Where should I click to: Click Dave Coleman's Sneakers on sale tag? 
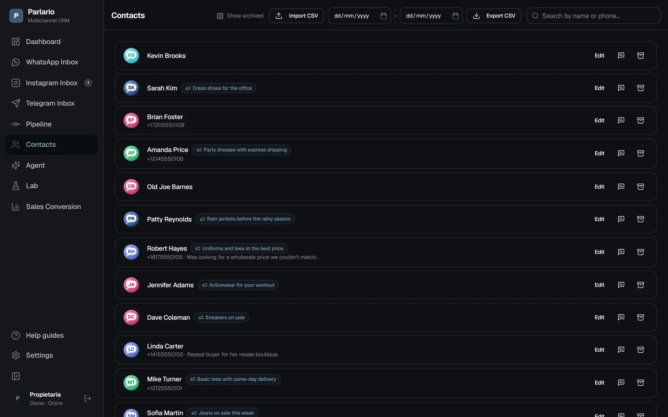coord(221,317)
